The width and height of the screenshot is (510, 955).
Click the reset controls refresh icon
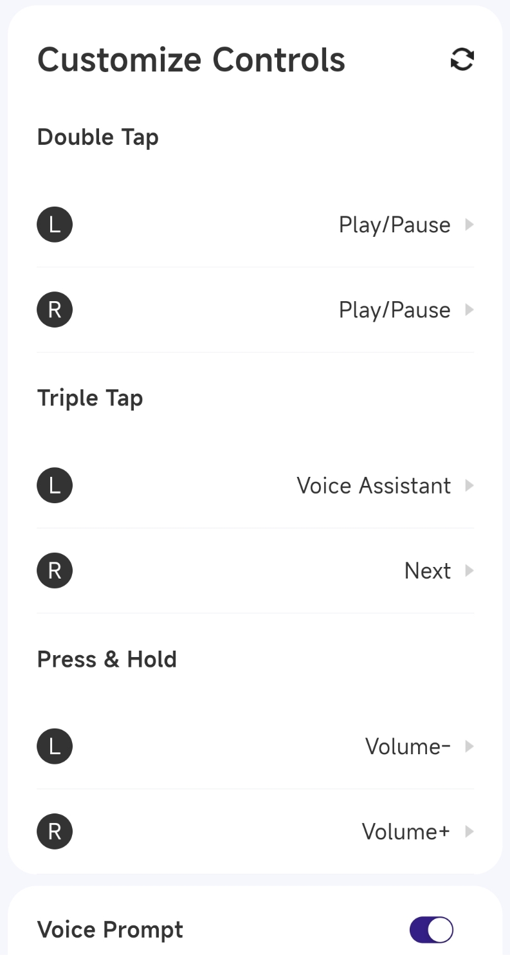pos(462,60)
